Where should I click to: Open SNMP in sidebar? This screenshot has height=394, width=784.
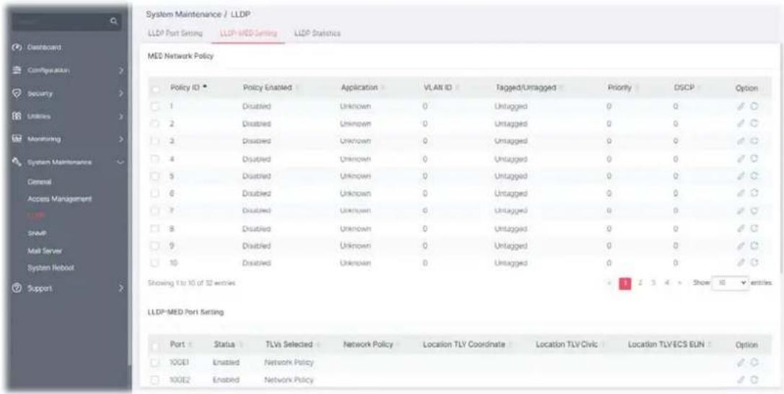click(x=35, y=233)
